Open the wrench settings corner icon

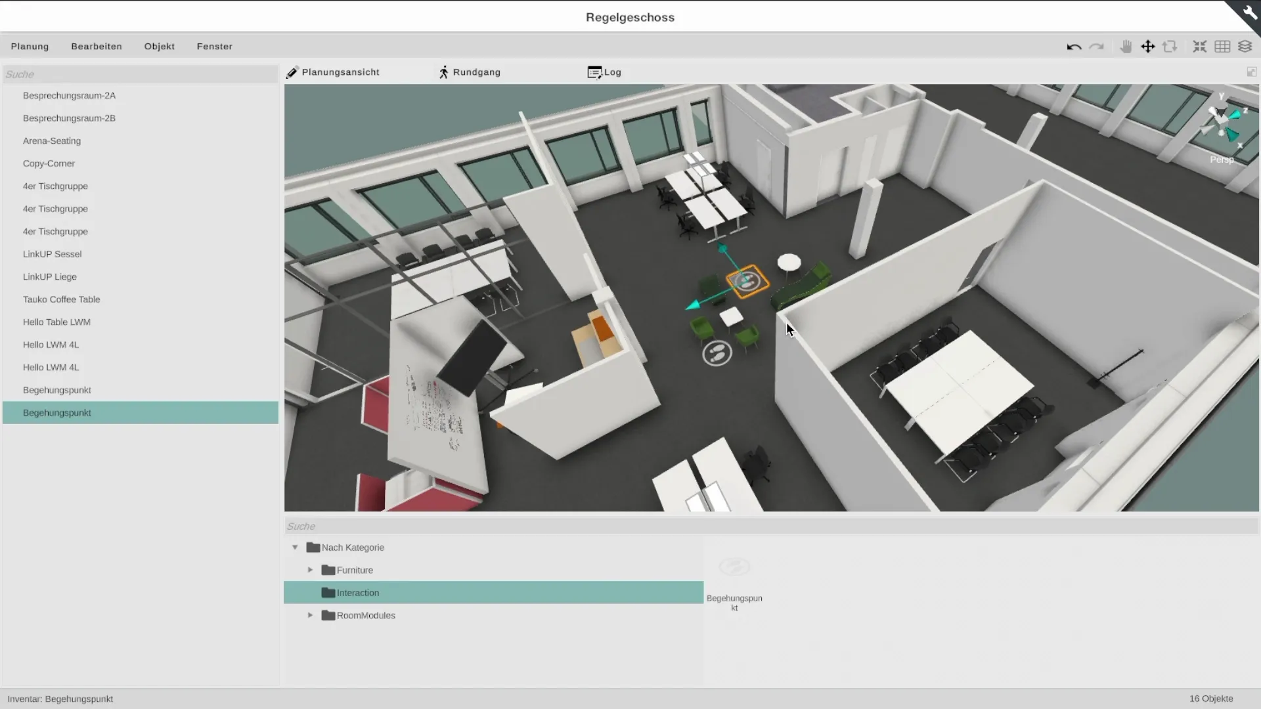click(1249, 12)
